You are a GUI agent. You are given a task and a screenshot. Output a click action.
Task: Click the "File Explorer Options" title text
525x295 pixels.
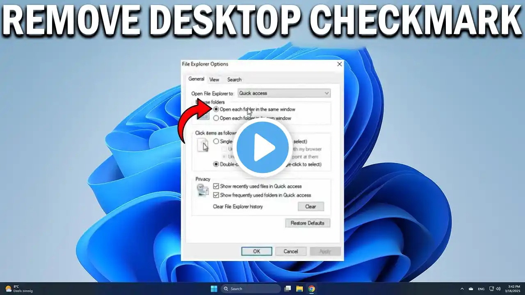click(x=205, y=64)
